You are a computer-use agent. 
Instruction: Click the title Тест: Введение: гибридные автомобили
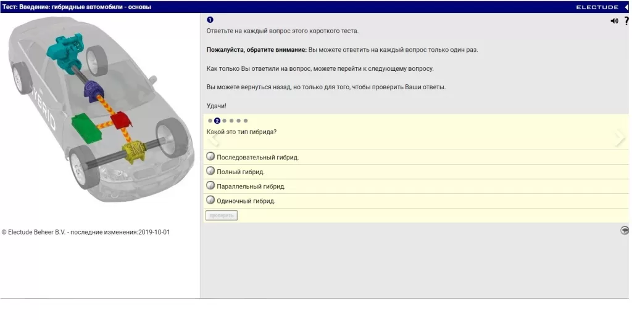pos(77,7)
